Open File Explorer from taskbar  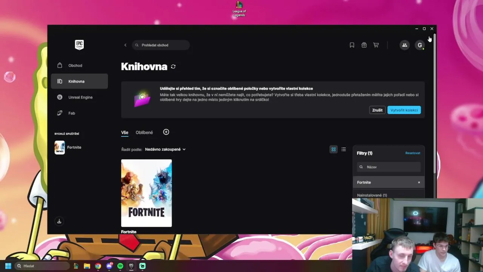pyautogui.click(x=87, y=266)
